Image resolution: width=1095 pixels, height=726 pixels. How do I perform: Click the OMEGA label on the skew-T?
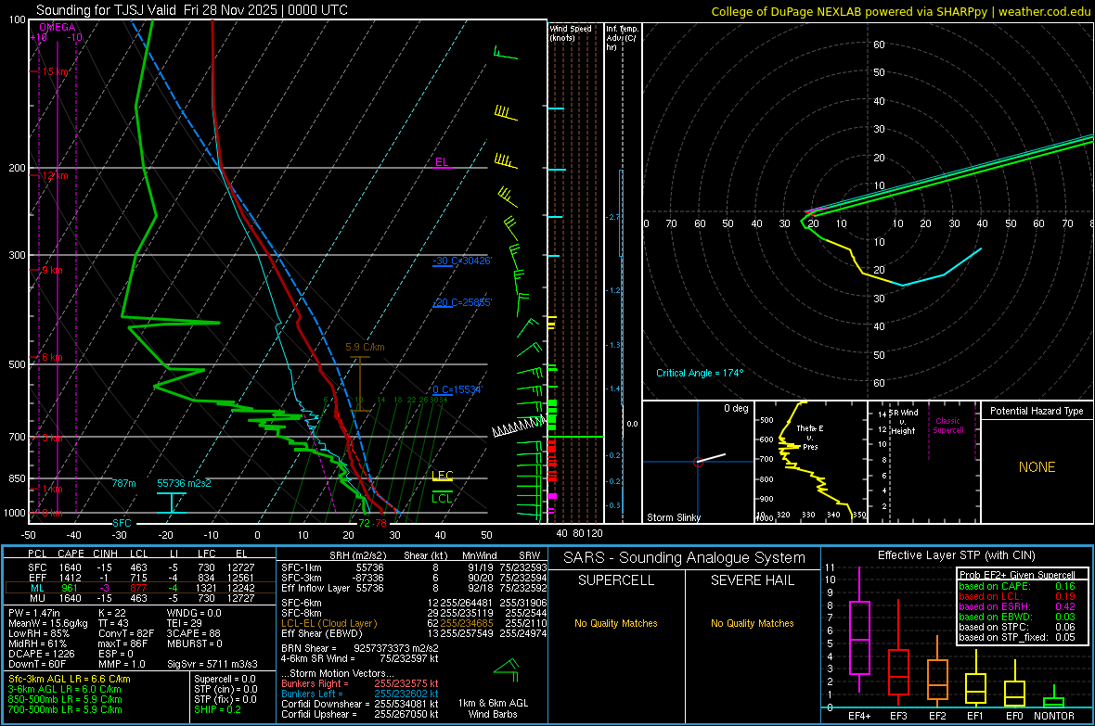[58, 27]
